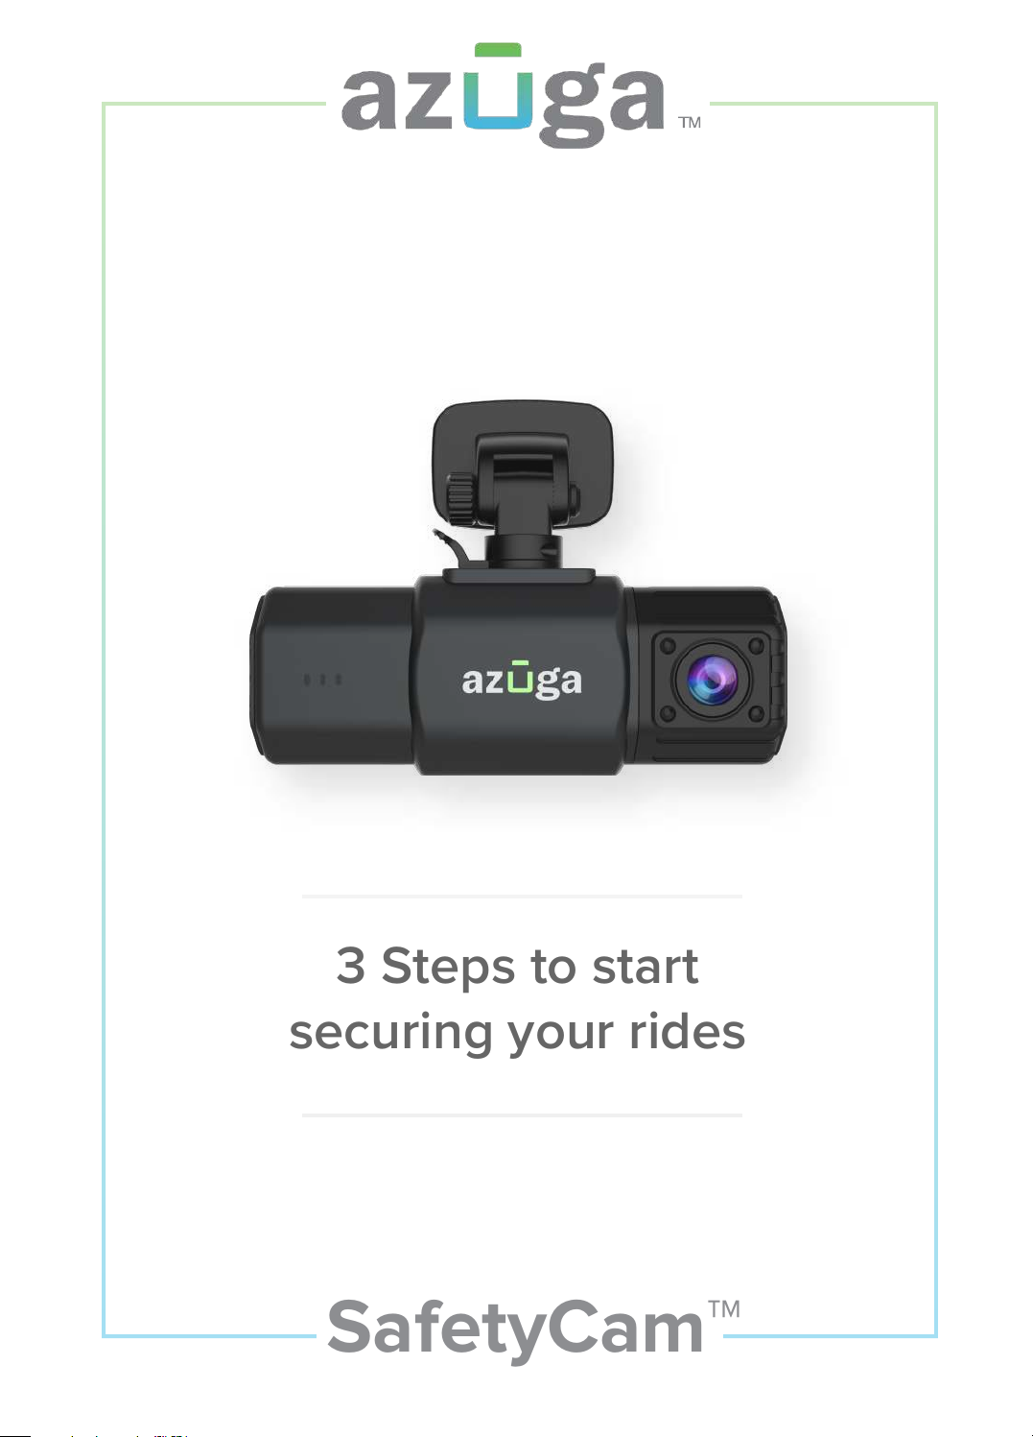The height and width of the screenshot is (1437, 1033).
Task: Click the "3 Steps to start" text
Action: pyautogui.click(x=517, y=967)
